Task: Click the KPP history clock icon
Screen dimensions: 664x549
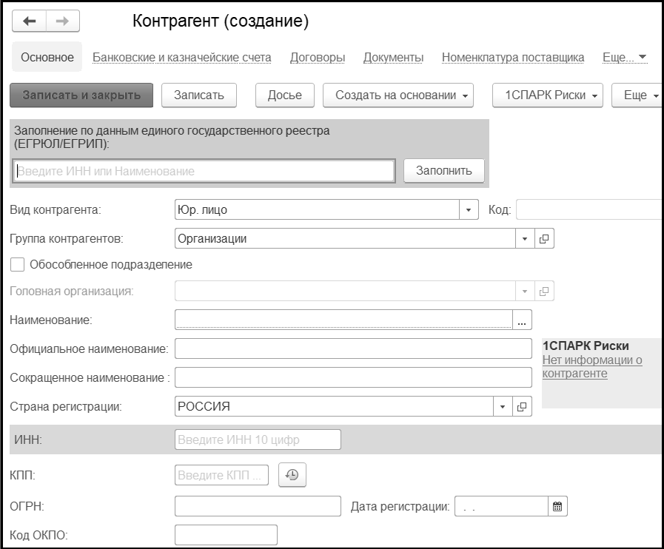Action: (292, 476)
